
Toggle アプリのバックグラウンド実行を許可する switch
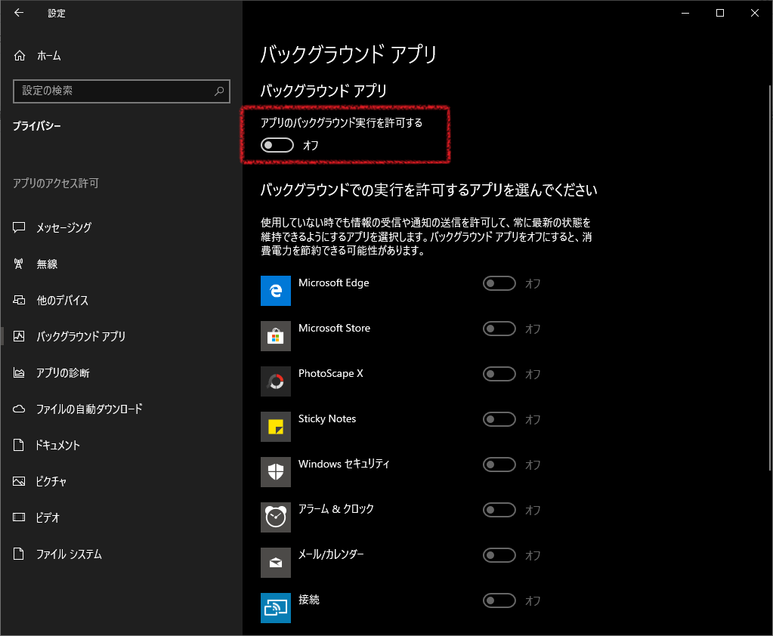(277, 145)
